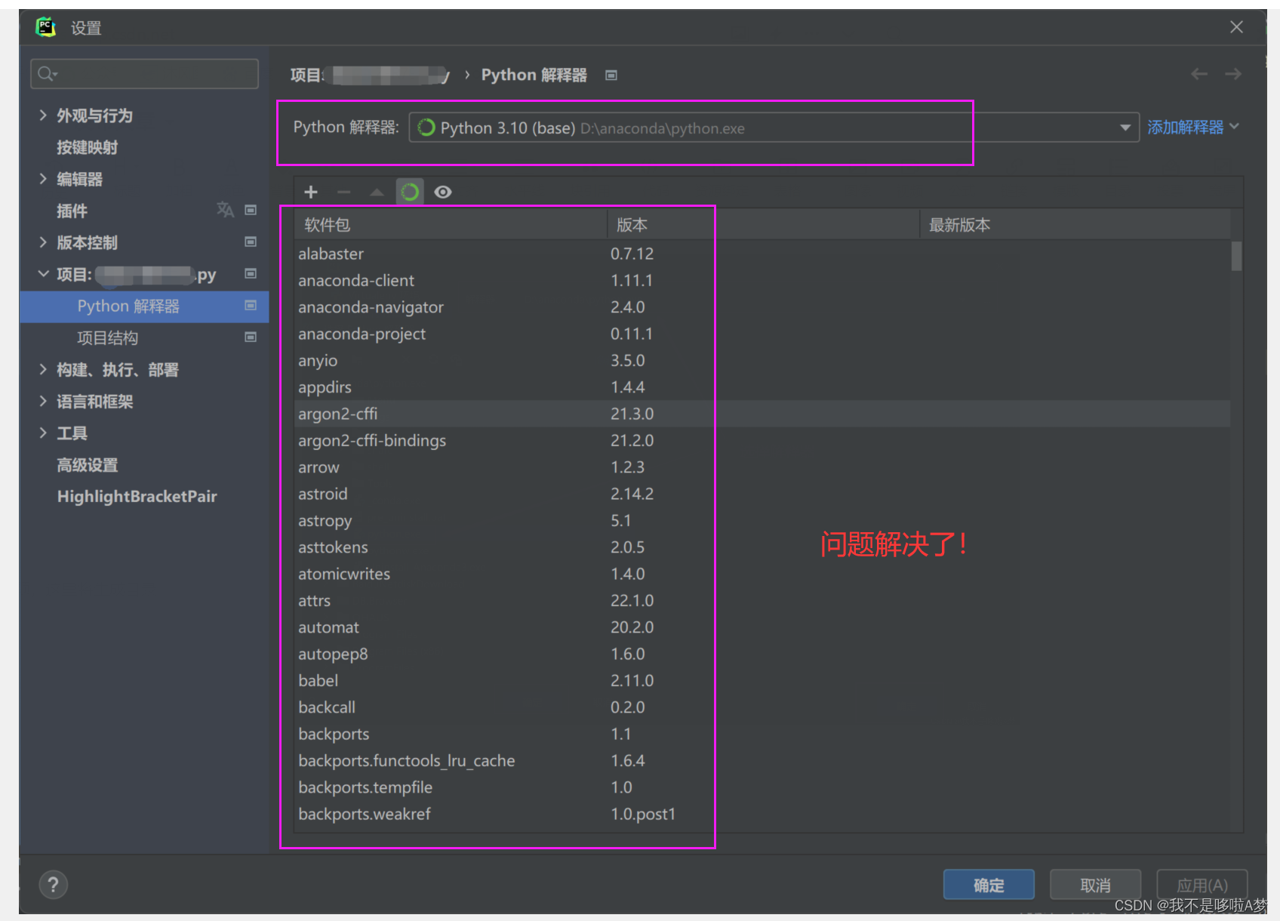The image size is (1280, 921).
Task: Click the project-level icon beside 版本控制
Action: tap(251, 242)
